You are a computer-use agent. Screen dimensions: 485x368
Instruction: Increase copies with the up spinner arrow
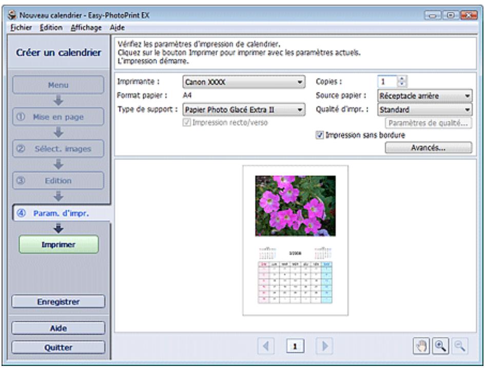[x=401, y=79]
